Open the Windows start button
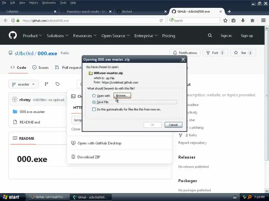 pos(13,197)
